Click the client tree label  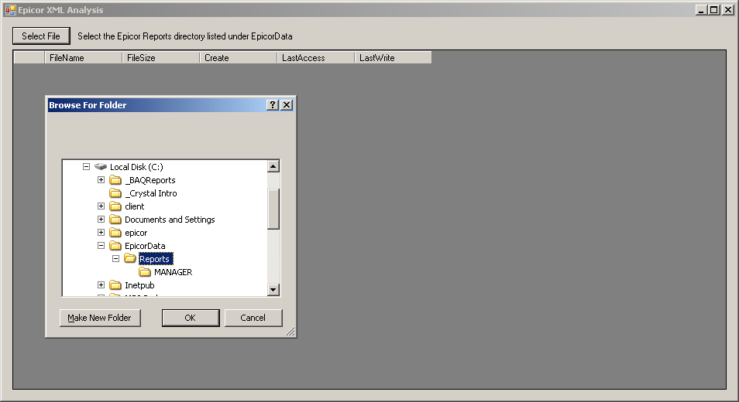point(134,206)
